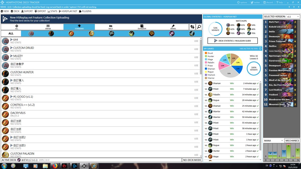Open Firefox from the taskbar
This screenshot has width=301, height=169.
pos(54,166)
